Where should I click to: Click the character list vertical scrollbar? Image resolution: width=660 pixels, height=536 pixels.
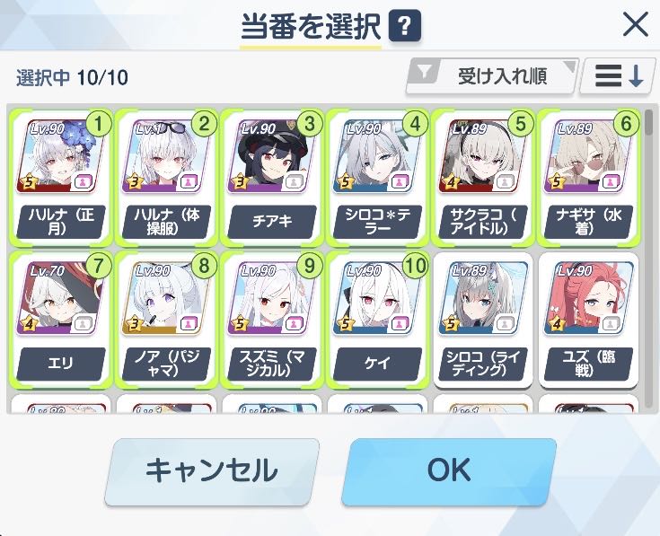coord(648,259)
